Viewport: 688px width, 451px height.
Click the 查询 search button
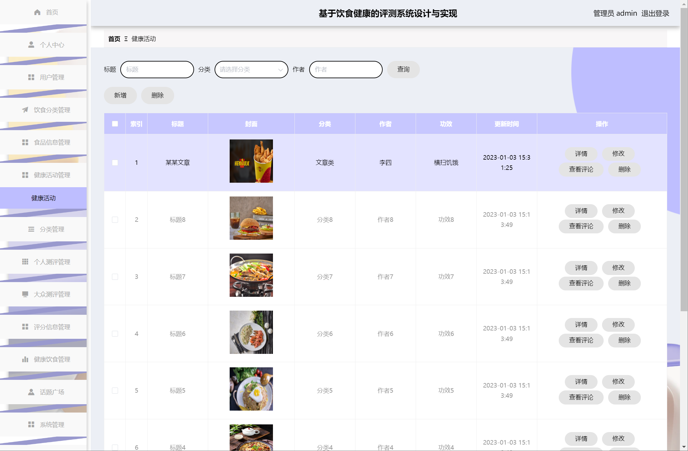(x=403, y=70)
